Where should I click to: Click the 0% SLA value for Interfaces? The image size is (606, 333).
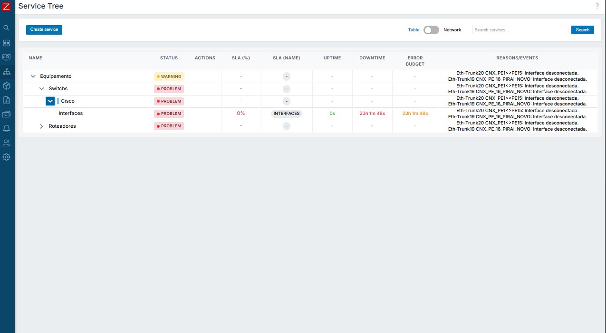[x=241, y=114]
